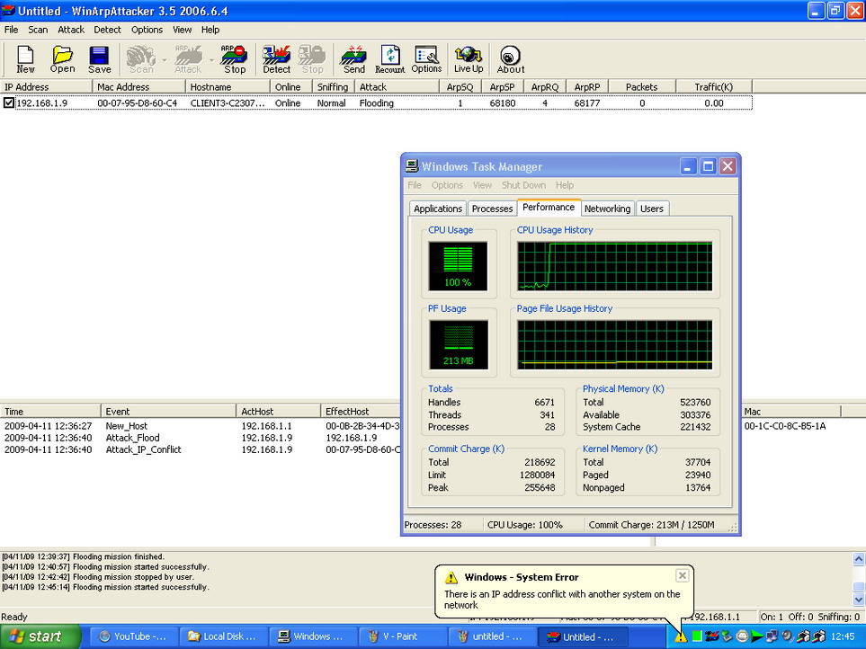Click the greyed-out Scan toolbar icon
The image size is (866, 649).
pyautogui.click(x=141, y=59)
